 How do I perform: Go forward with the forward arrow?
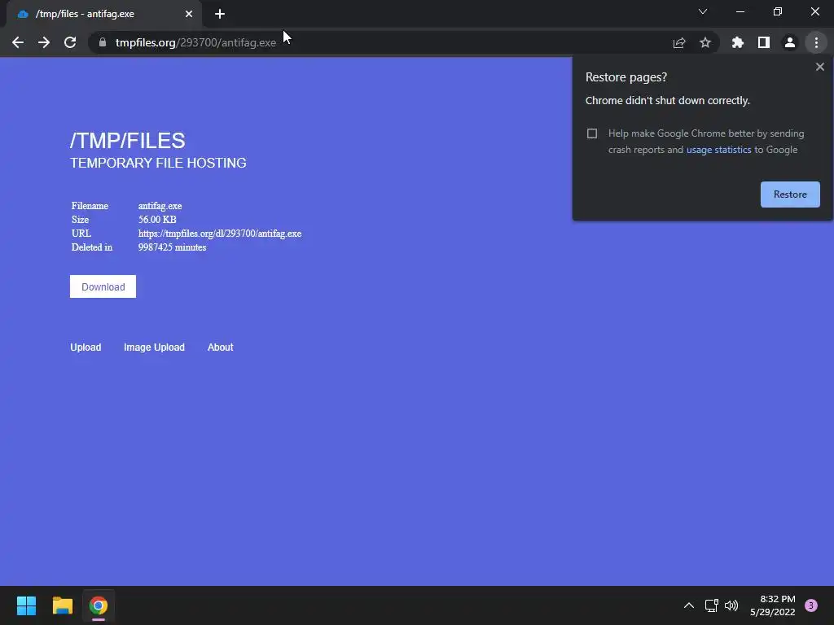click(x=44, y=42)
